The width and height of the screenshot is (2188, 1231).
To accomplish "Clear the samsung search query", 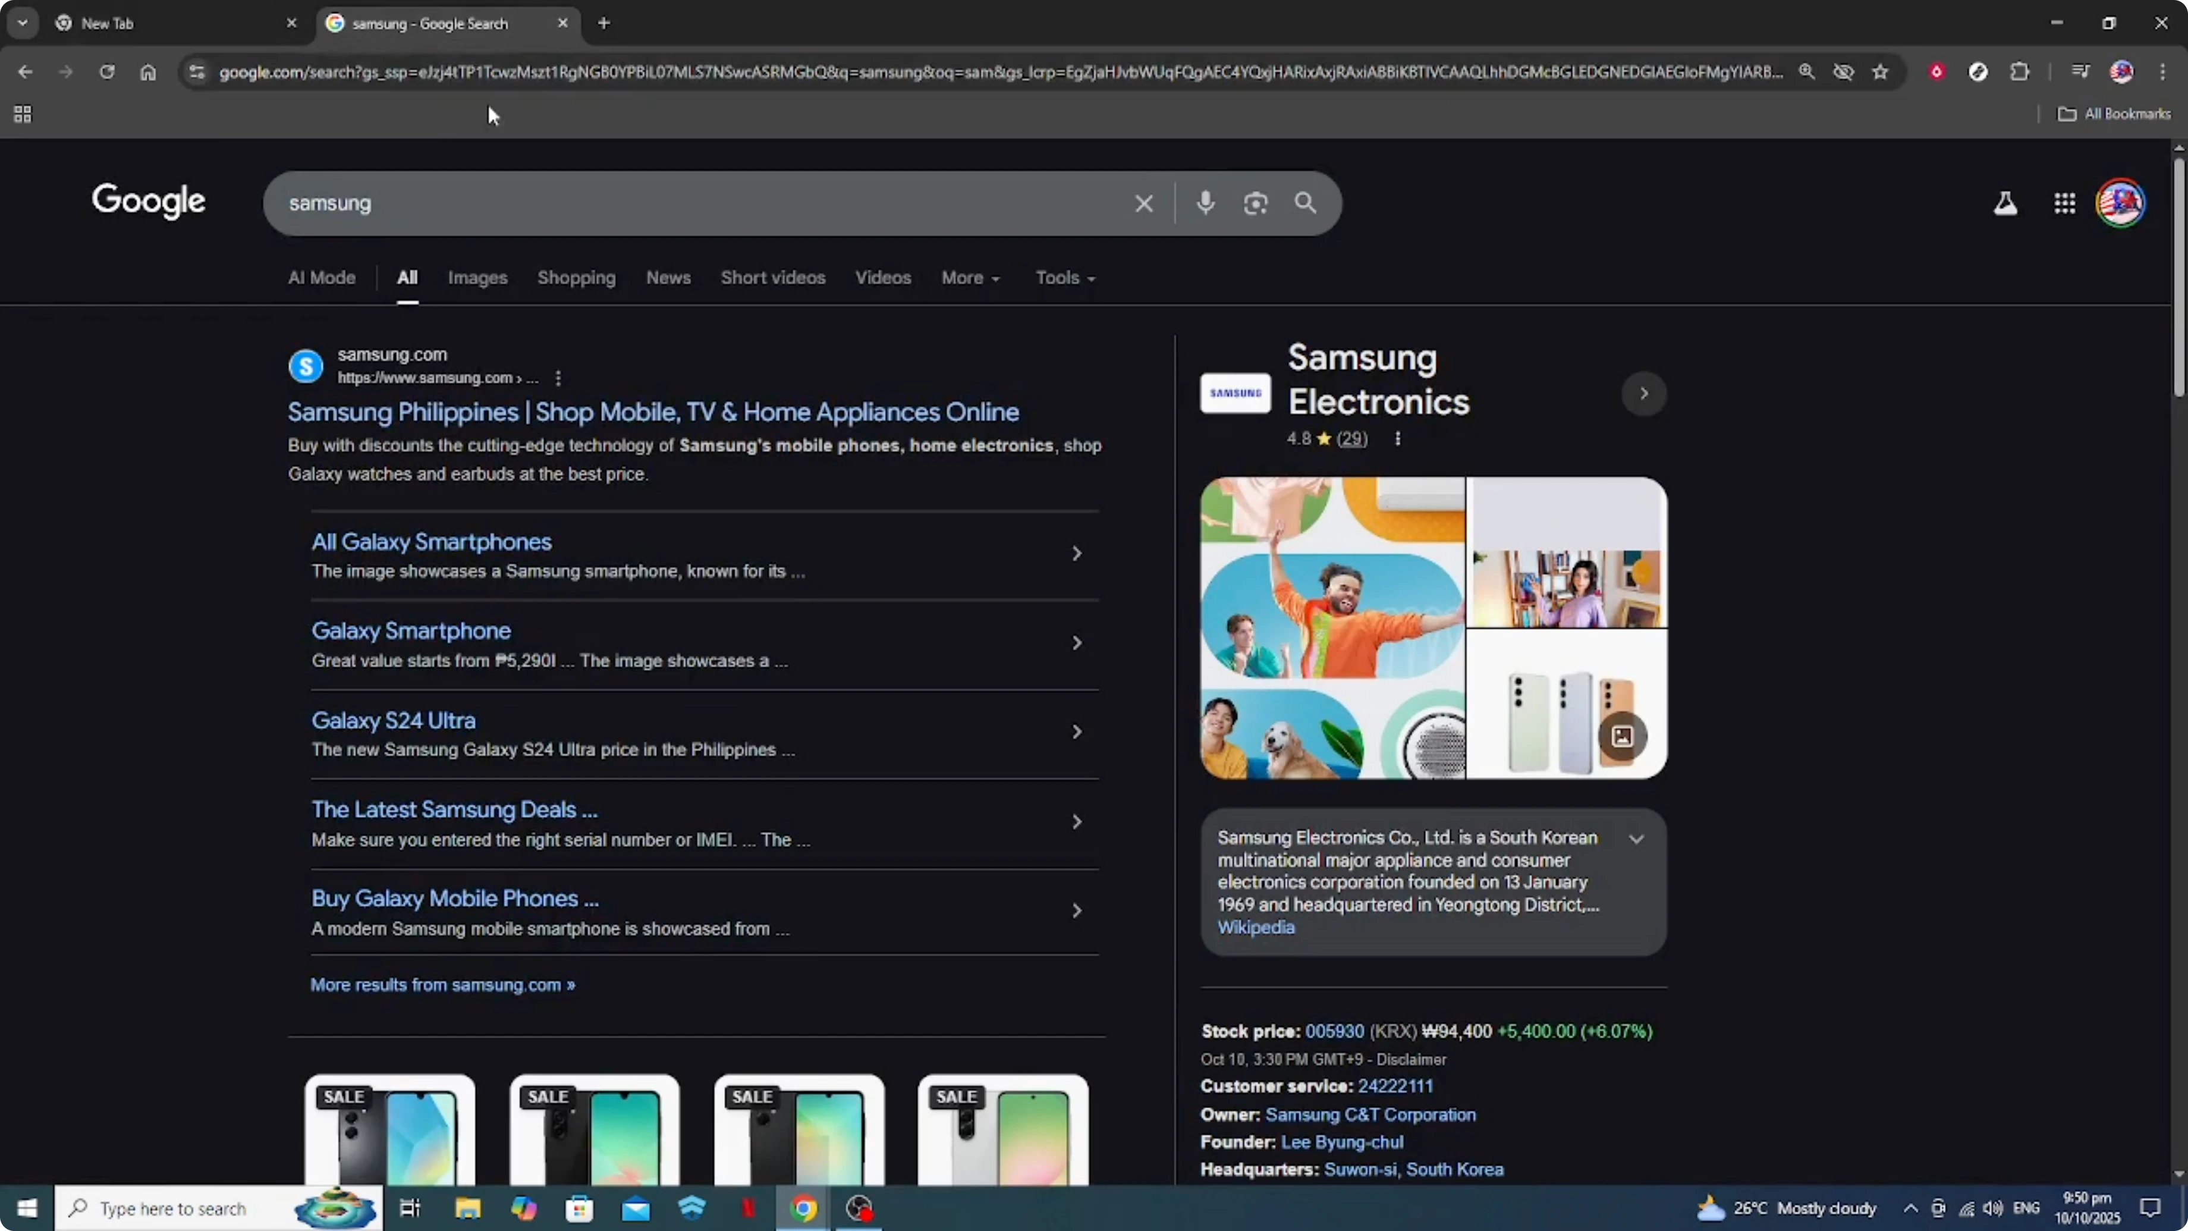I will pyautogui.click(x=1143, y=203).
